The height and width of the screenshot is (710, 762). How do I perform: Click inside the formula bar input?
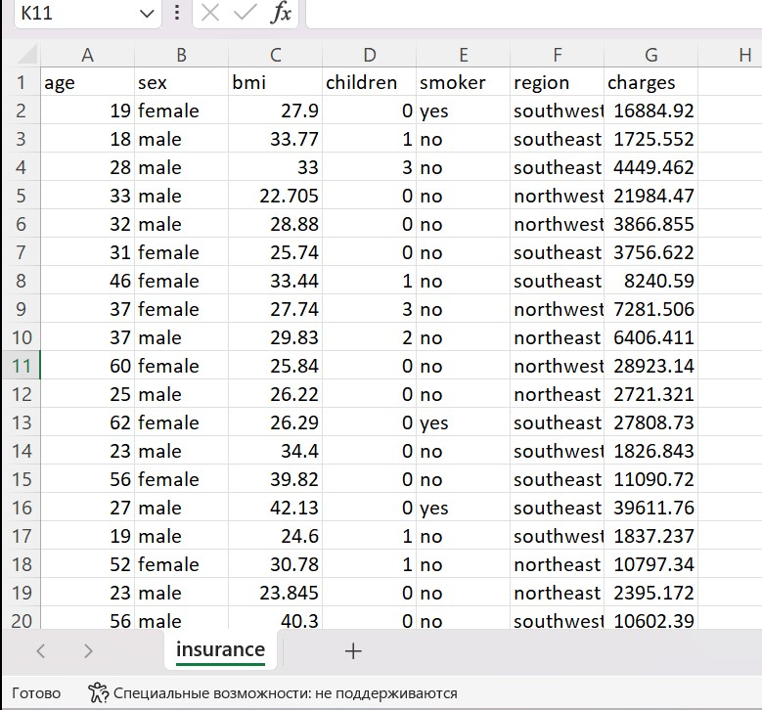pyautogui.click(x=533, y=13)
